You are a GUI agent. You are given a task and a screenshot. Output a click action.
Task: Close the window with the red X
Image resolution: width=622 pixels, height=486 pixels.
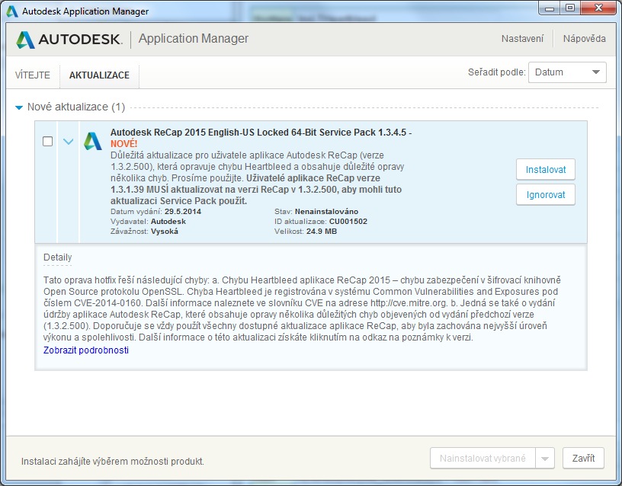pos(598,8)
